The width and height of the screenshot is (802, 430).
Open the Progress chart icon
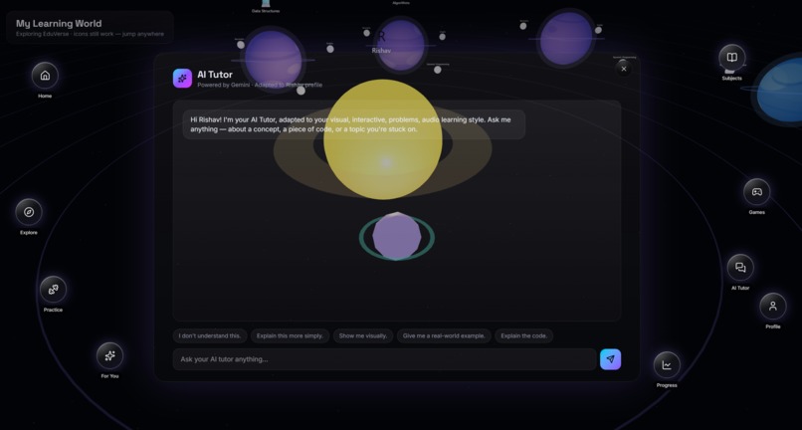667,365
